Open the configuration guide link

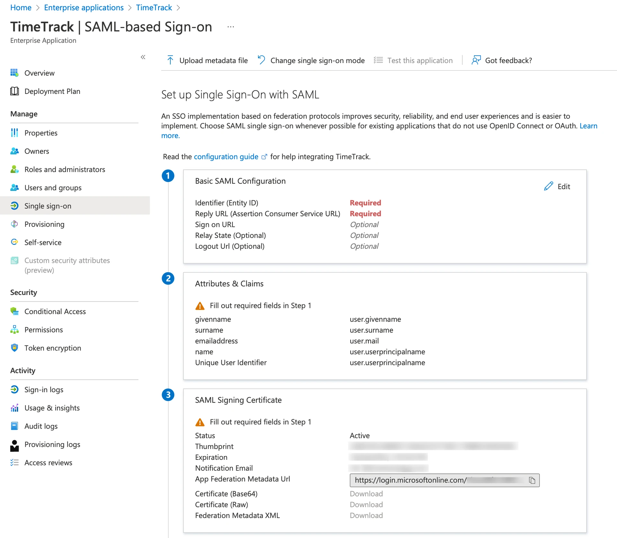point(226,157)
